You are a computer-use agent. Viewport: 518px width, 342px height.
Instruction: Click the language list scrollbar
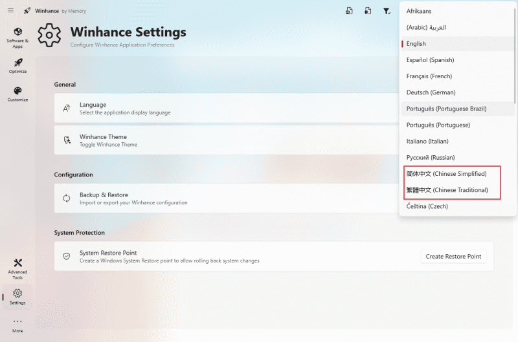click(x=515, y=56)
